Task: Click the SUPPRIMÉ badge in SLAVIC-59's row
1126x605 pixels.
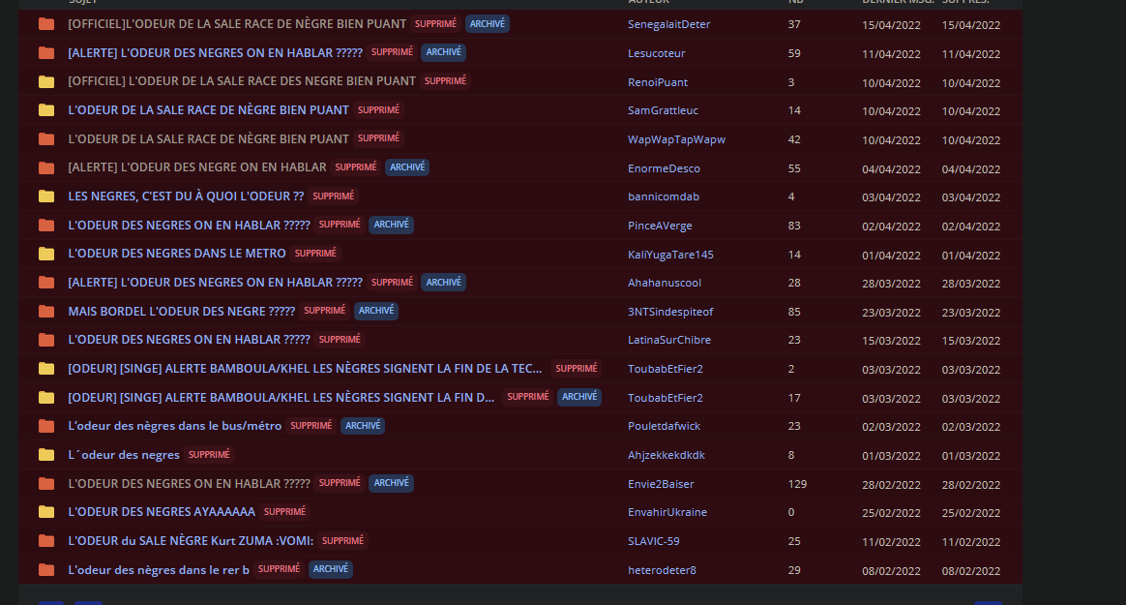Action: (342, 540)
